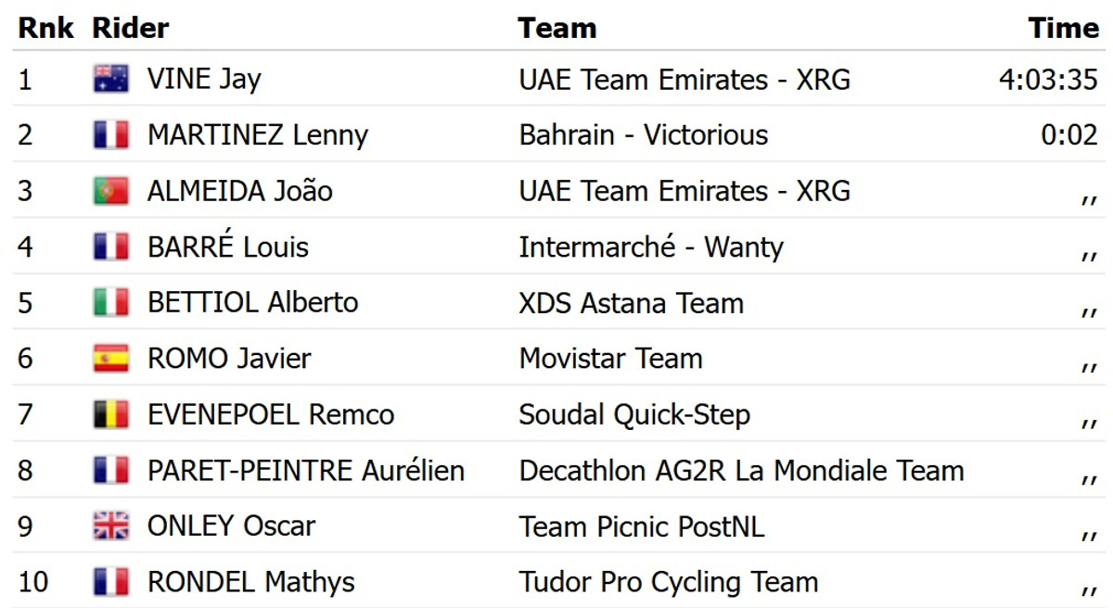Select Decathlon AG2R La Mondiale Team
This screenshot has height=608, width=1113.
[741, 471]
